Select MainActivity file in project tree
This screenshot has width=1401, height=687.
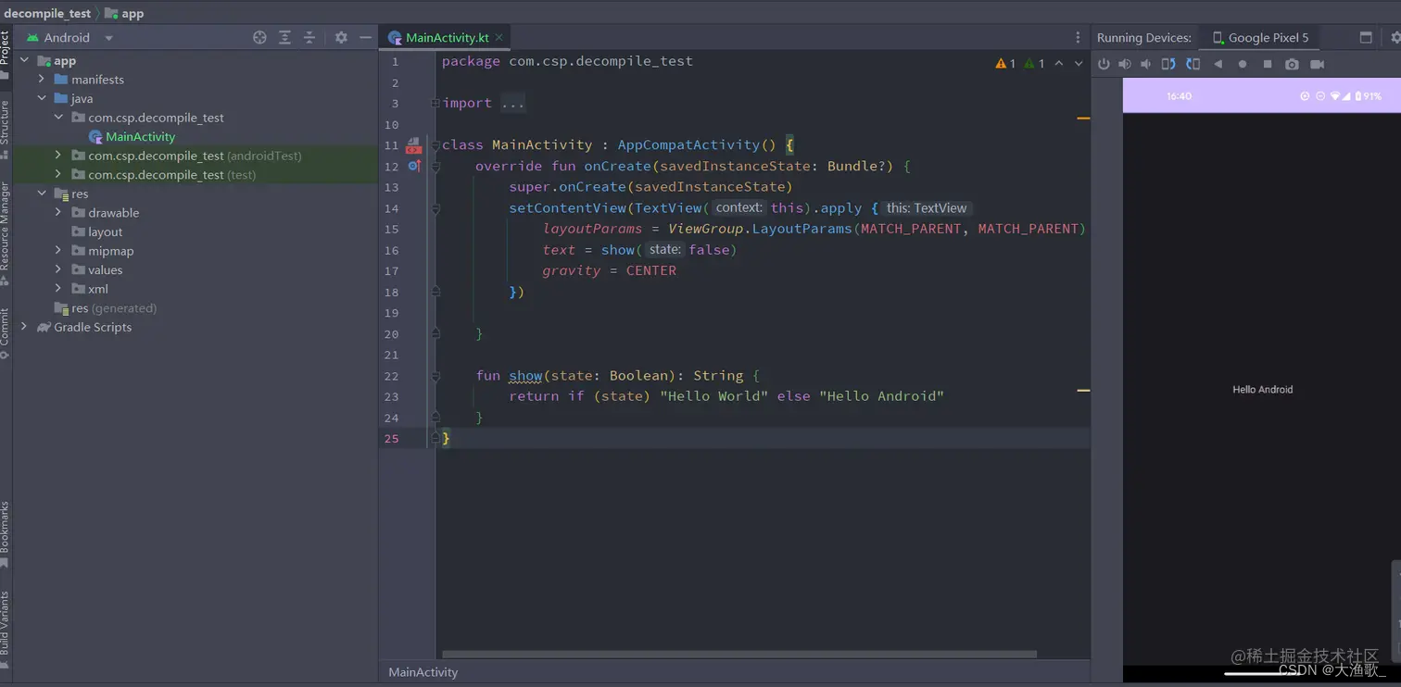140,136
